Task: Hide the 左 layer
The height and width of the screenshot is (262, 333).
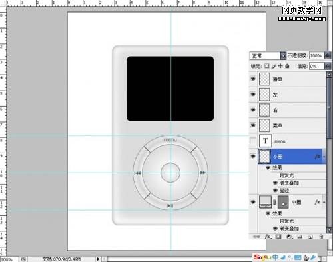Action: click(253, 94)
